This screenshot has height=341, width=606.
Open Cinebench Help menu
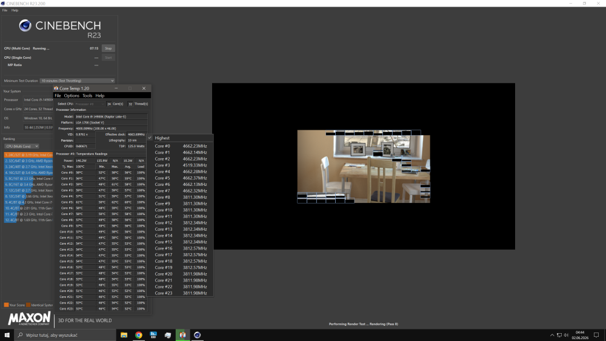click(15, 10)
